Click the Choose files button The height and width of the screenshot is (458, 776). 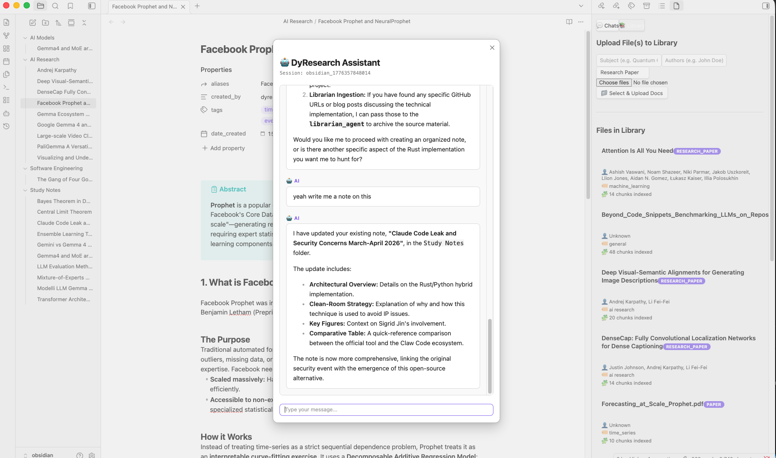click(614, 83)
